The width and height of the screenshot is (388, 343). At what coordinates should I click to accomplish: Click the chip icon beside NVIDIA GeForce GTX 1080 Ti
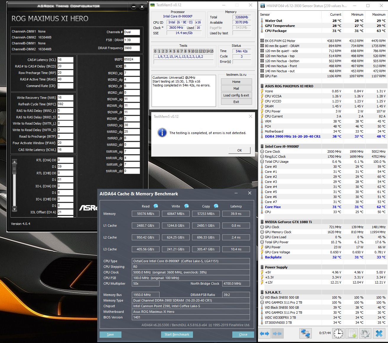pos(262,222)
